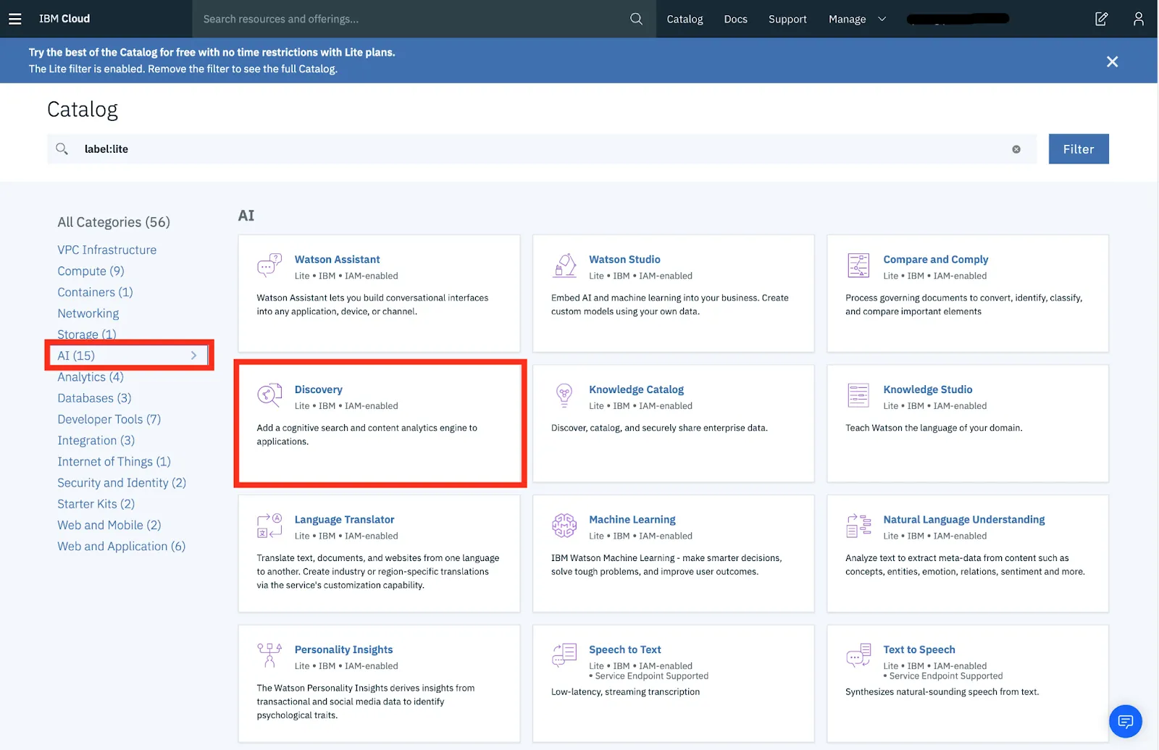This screenshot has width=1159, height=750.
Task: Click the Knowledge Catalog lightbulb icon
Action: pos(564,395)
